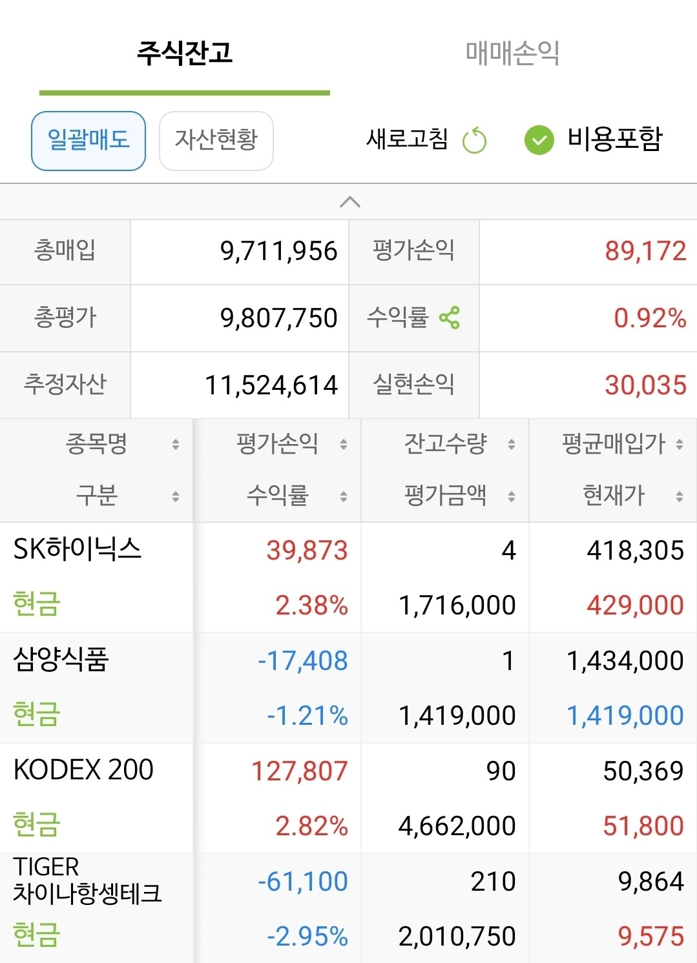Image resolution: width=697 pixels, height=963 pixels.
Task: Click TIGER 차이나항셍테크 quantity 210
Action: (494, 882)
